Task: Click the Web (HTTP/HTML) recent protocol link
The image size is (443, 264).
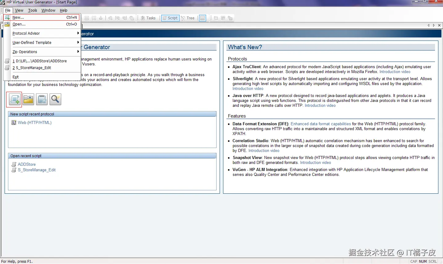Action: [x=34, y=122]
